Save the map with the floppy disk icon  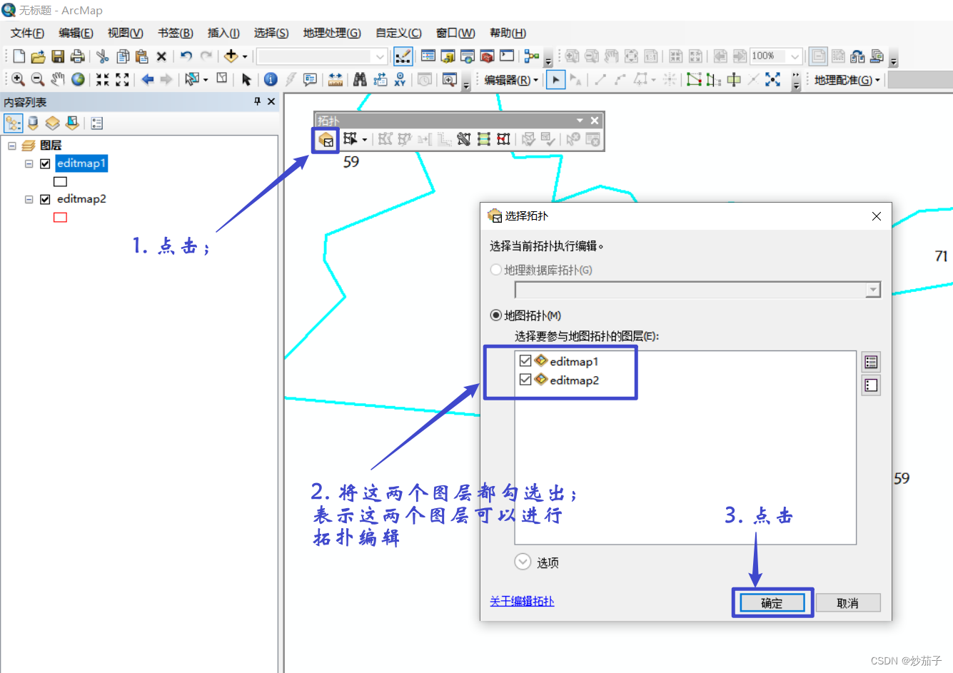(x=58, y=56)
